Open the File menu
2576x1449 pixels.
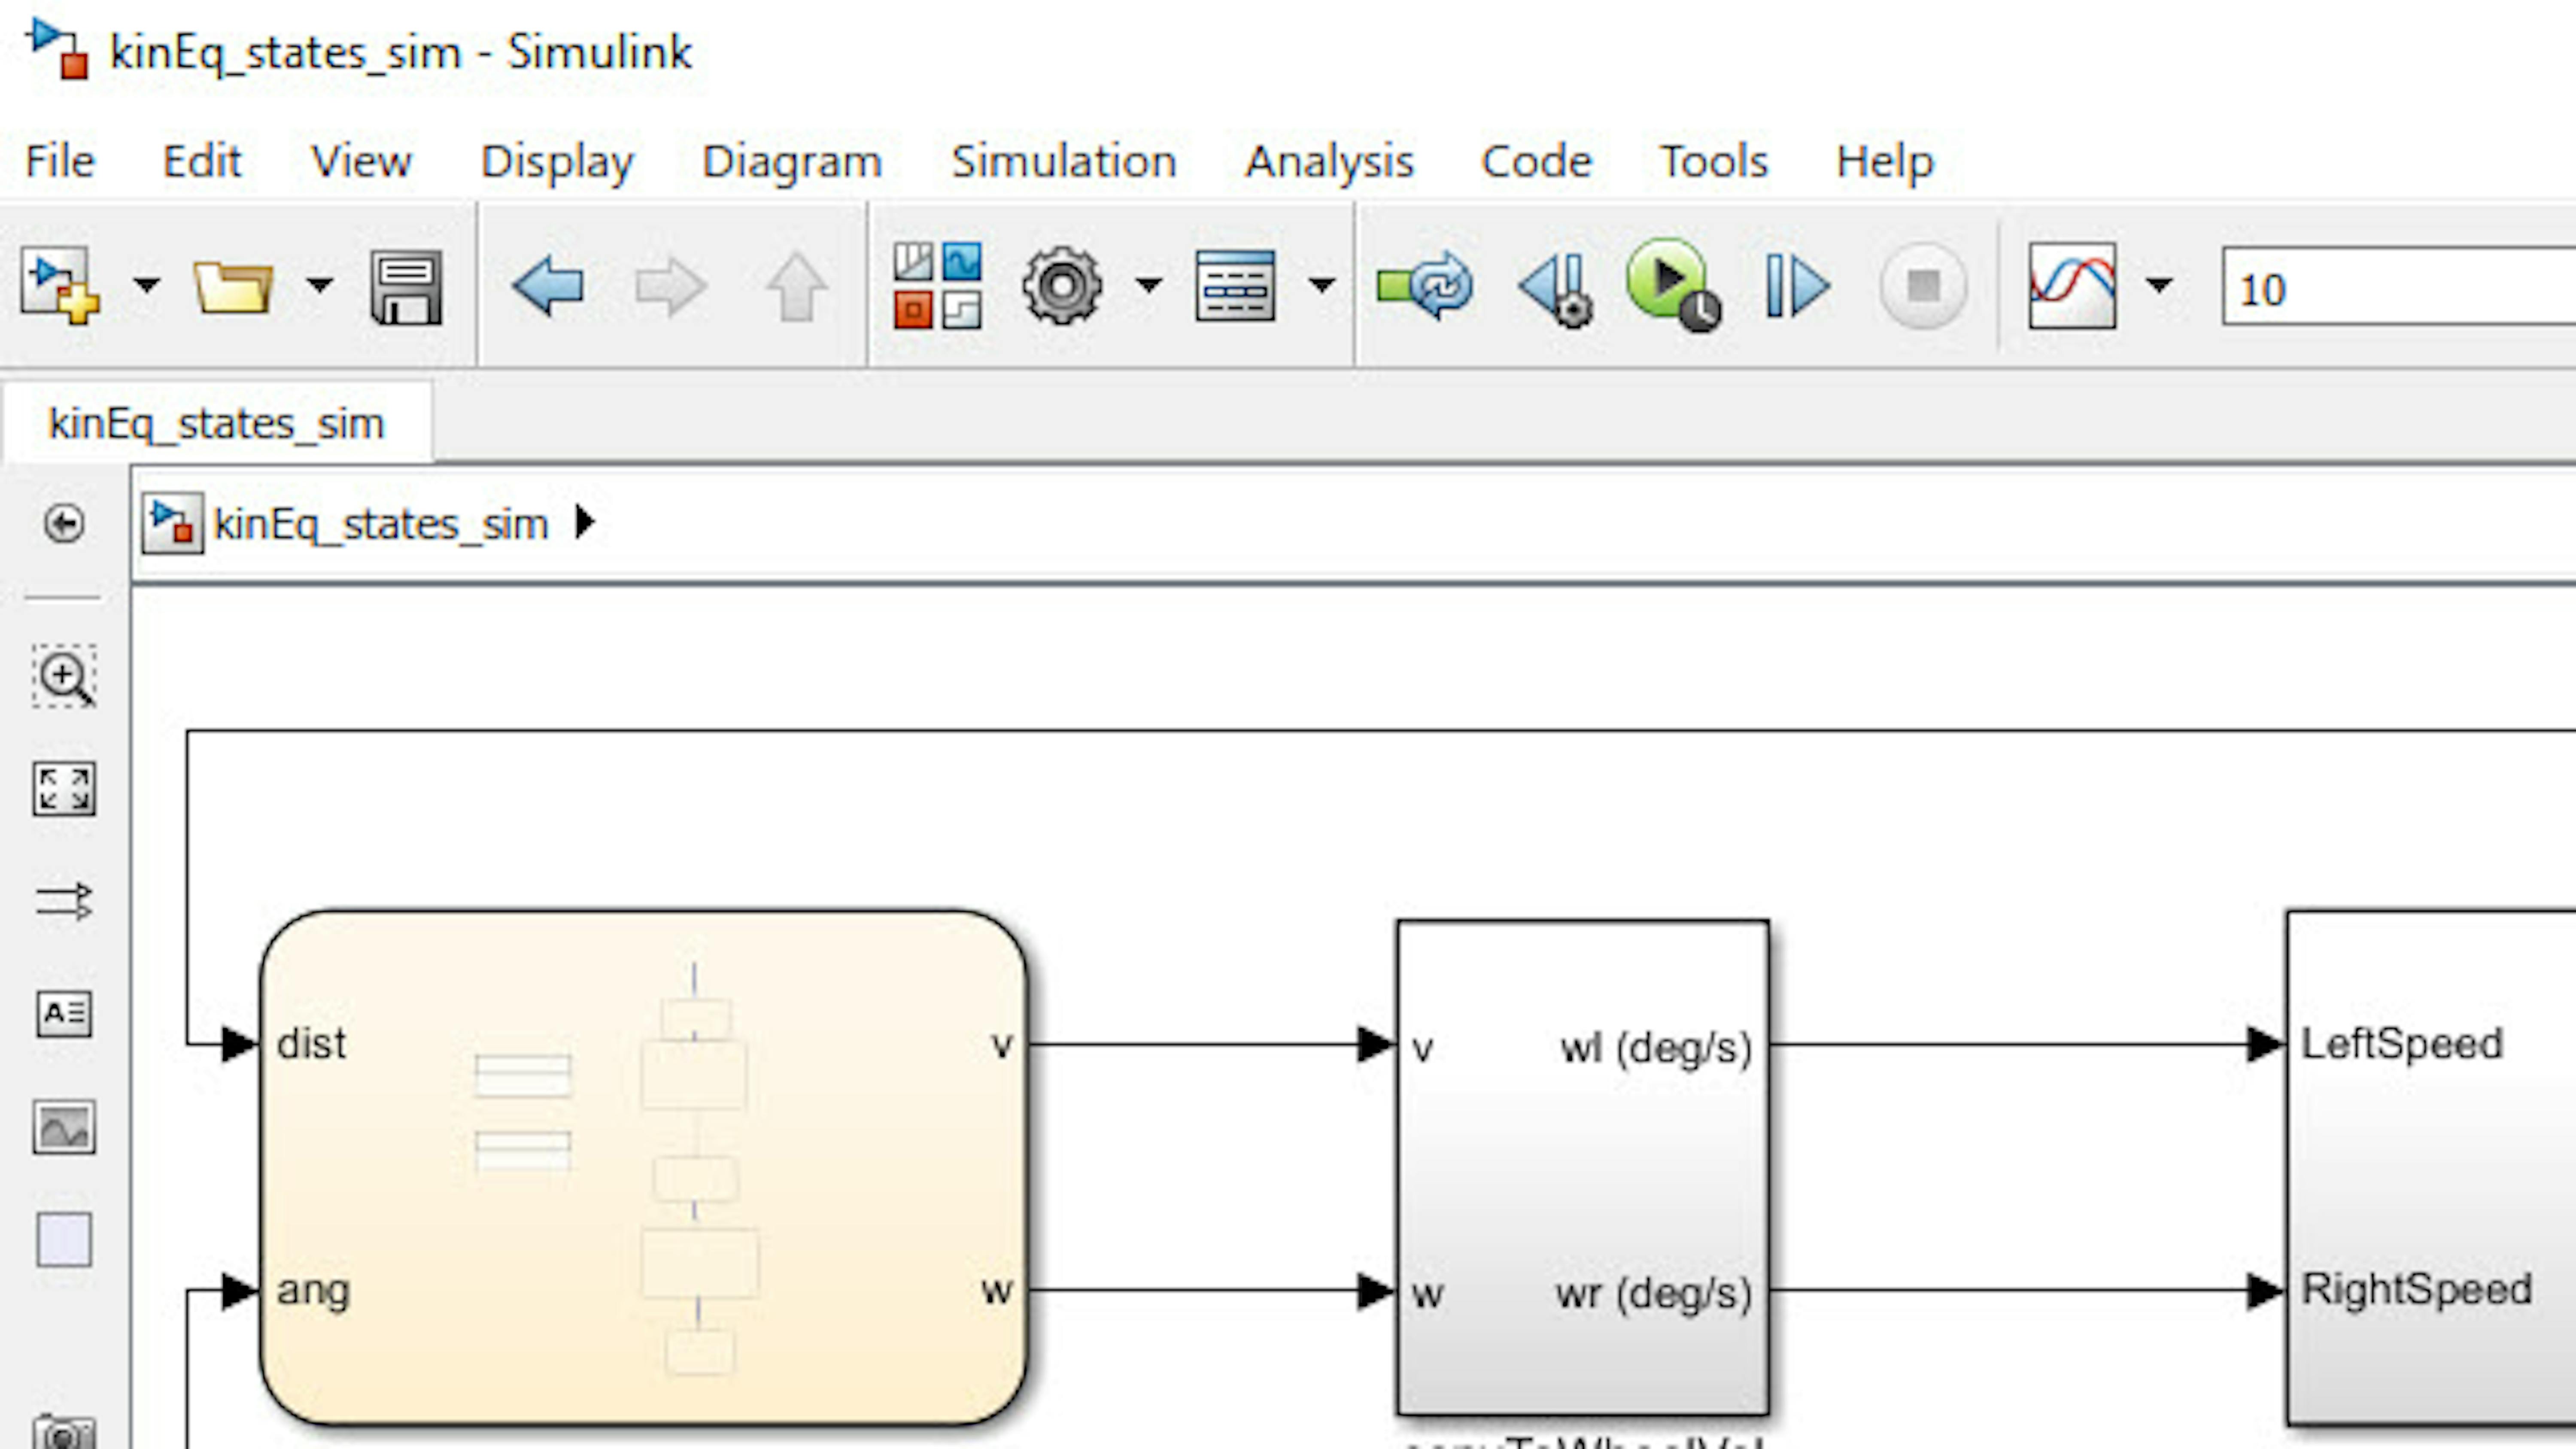[x=60, y=161]
